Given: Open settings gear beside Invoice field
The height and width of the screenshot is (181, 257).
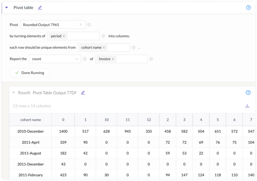Looking at the screenshot, I should click(151, 59).
